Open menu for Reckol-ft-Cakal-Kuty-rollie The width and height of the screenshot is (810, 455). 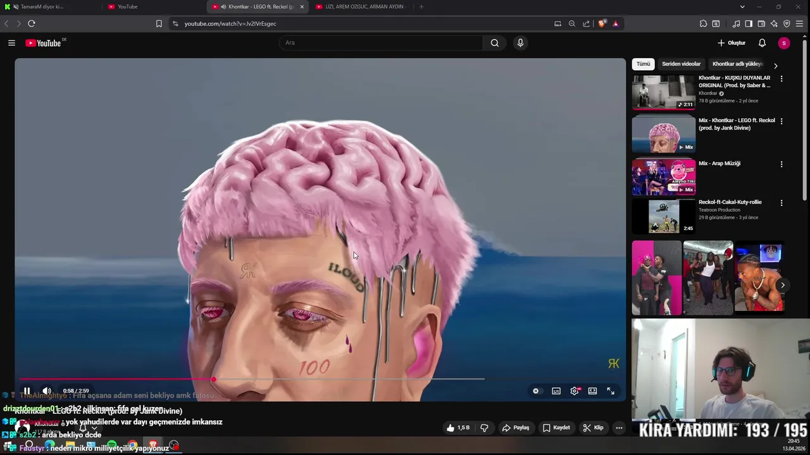pyautogui.click(x=782, y=203)
